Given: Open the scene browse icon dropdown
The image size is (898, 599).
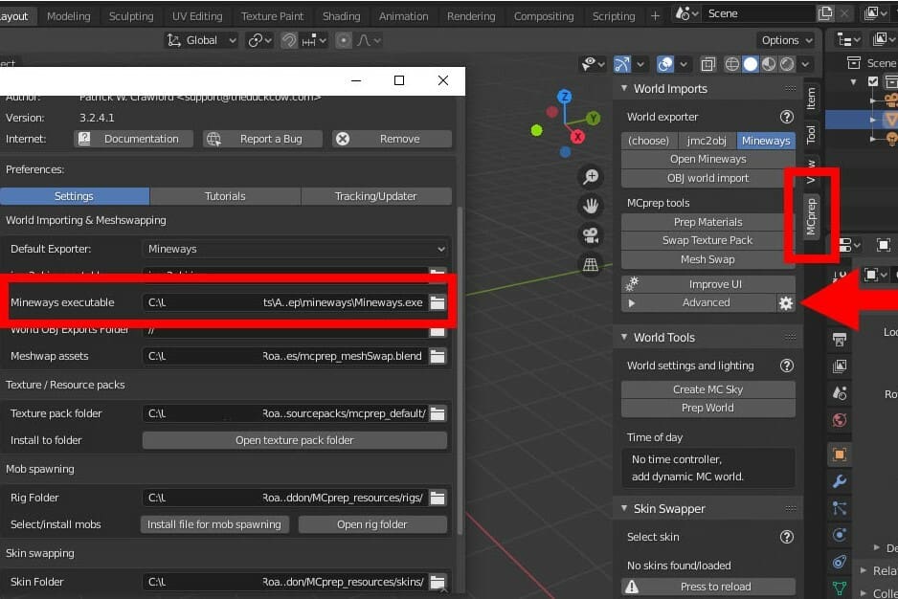Looking at the screenshot, I should [x=686, y=13].
